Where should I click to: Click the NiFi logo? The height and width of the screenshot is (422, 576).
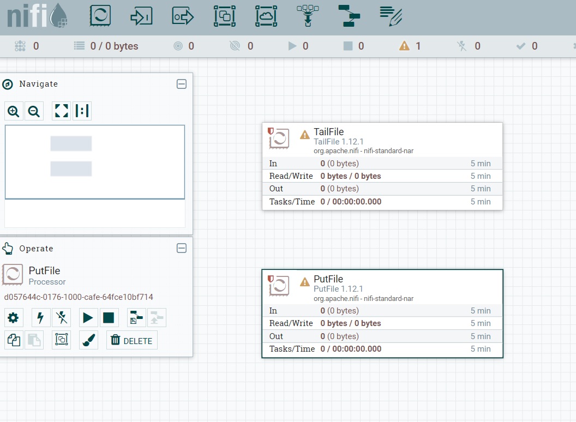pyautogui.click(x=37, y=15)
